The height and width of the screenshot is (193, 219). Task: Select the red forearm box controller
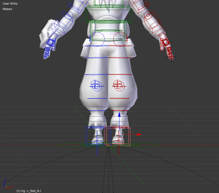click(153, 22)
